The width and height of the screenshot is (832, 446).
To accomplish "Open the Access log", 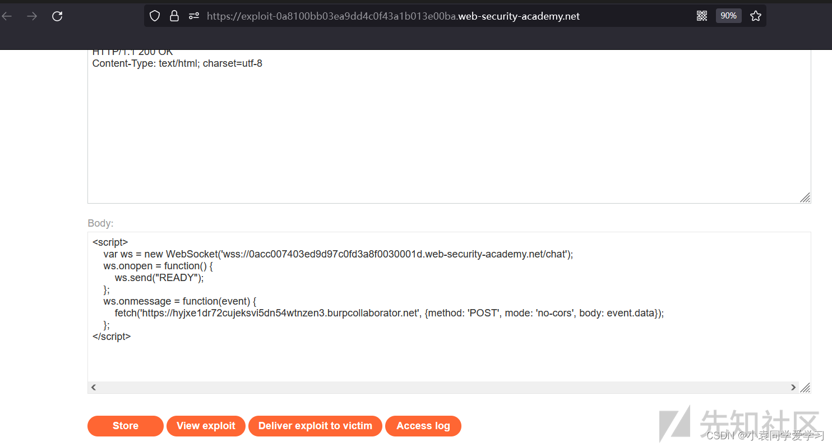I will (423, 426).
